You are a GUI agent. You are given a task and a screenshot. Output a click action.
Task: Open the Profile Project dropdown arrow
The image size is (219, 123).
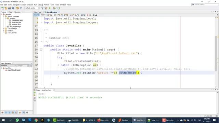(x=61, y=8)
